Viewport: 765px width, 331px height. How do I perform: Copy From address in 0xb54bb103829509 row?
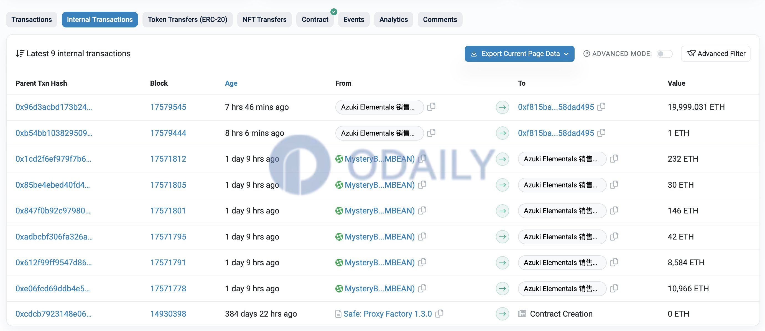431,133
